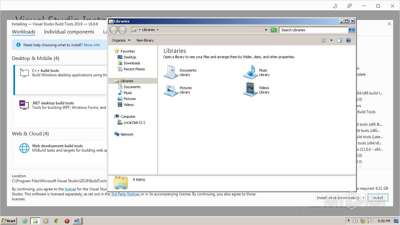Show the preview pane icon
The height and width of the screenshot is (225, 400).
point(340,40)
